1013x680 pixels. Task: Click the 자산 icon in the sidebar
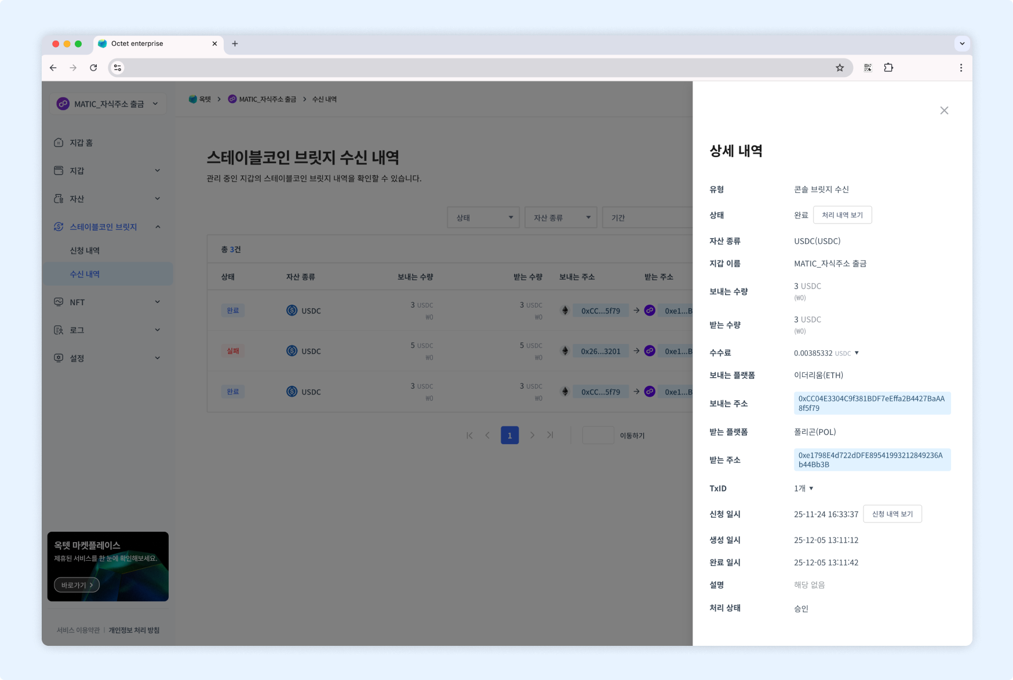tap(59, 199)
